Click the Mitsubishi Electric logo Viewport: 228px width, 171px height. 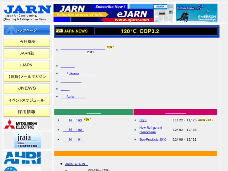coord(21,124)
